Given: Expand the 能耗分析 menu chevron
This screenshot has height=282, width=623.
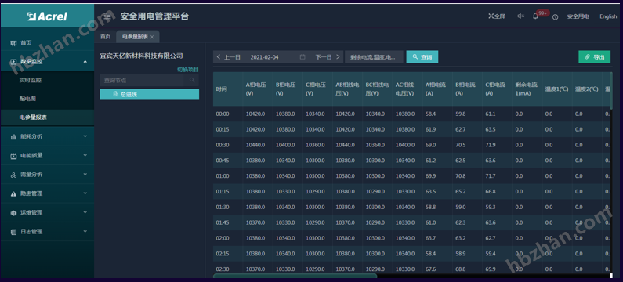Looking at the screenshot, I should tap(85, 136).
